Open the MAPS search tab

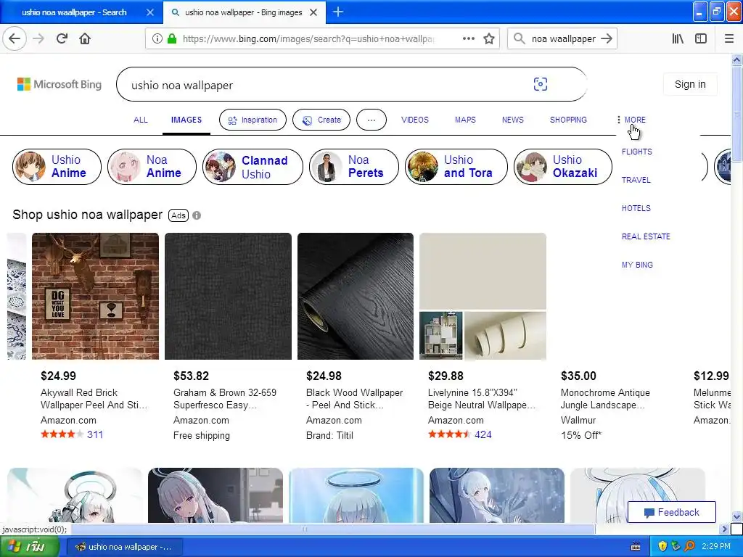[x=465, y=120]
